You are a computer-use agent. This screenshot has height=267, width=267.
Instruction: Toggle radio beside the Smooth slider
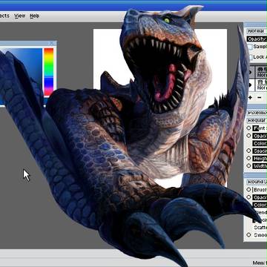tap(248, 235)
